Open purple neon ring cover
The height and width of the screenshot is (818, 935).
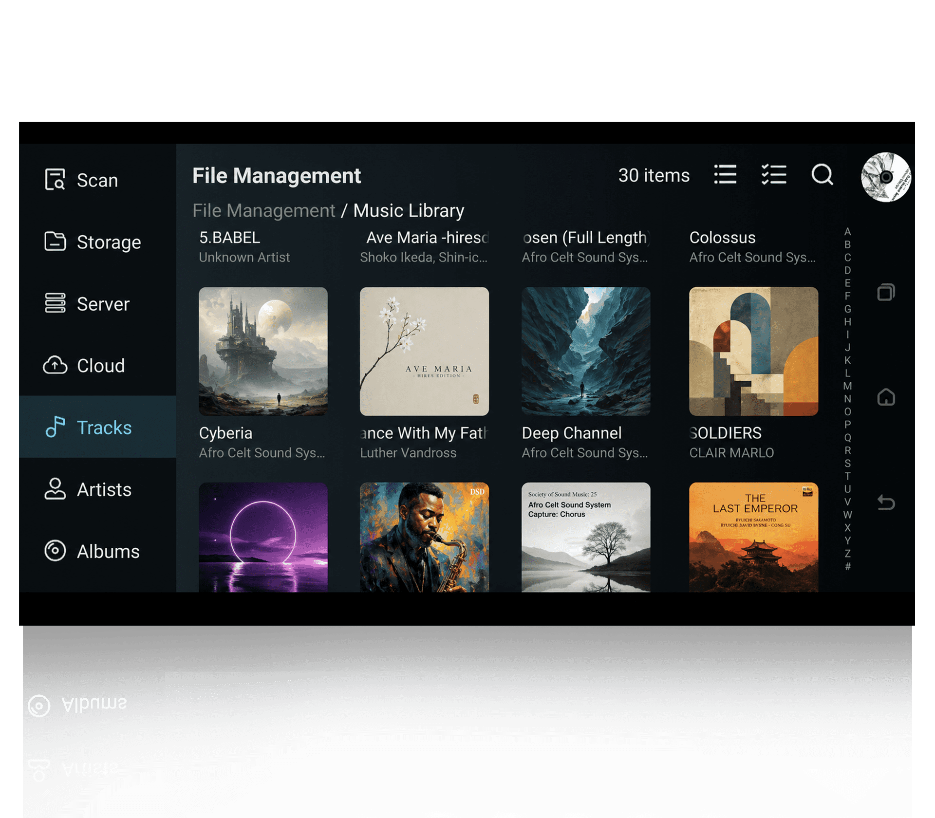[x=263, y=537]
